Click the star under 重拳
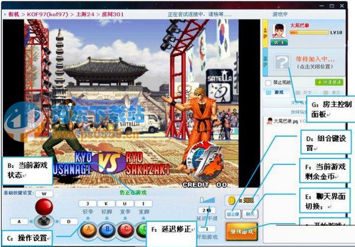Viewport: 355px width, 247px height. tap(125, 218)
